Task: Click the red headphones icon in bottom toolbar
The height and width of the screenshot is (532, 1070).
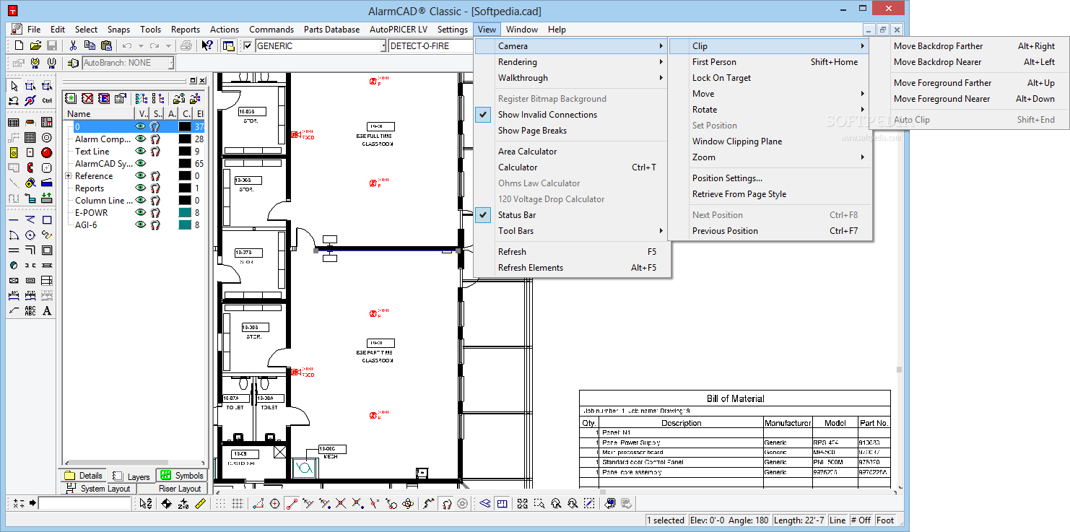Action: pos(447,503)
